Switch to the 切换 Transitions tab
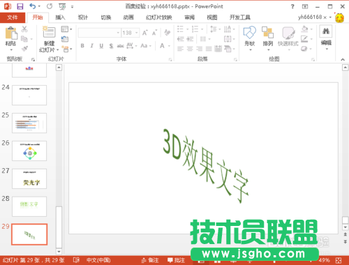The height and width of the screenshot is (265, 349). coord(106,17)
